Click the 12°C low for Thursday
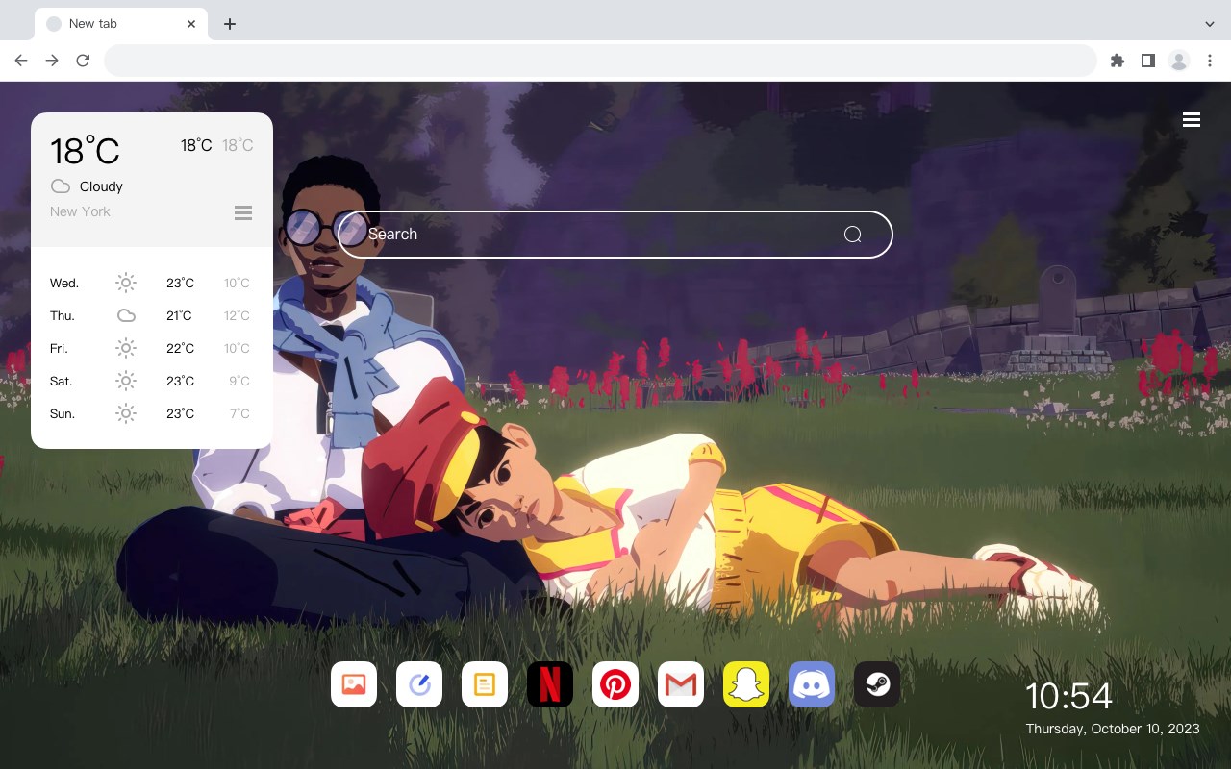 click(237, 315)
